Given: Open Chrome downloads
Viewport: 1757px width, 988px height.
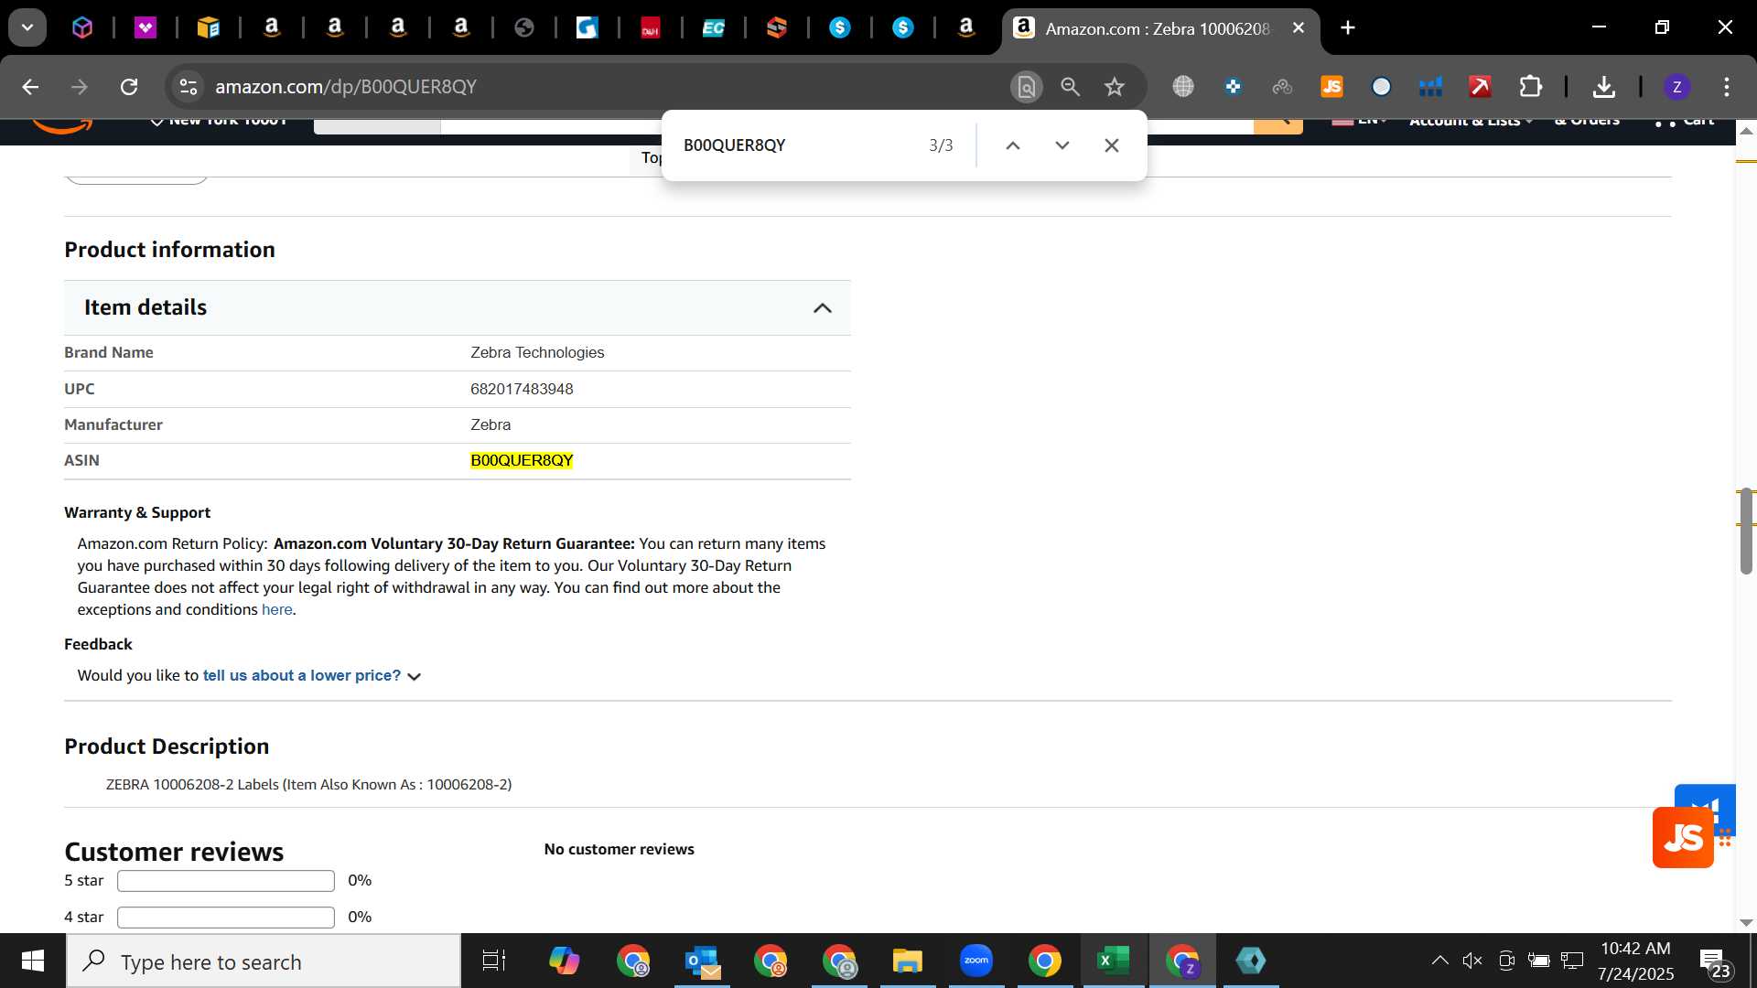Looking at the screenshot, I should 1603,87.
